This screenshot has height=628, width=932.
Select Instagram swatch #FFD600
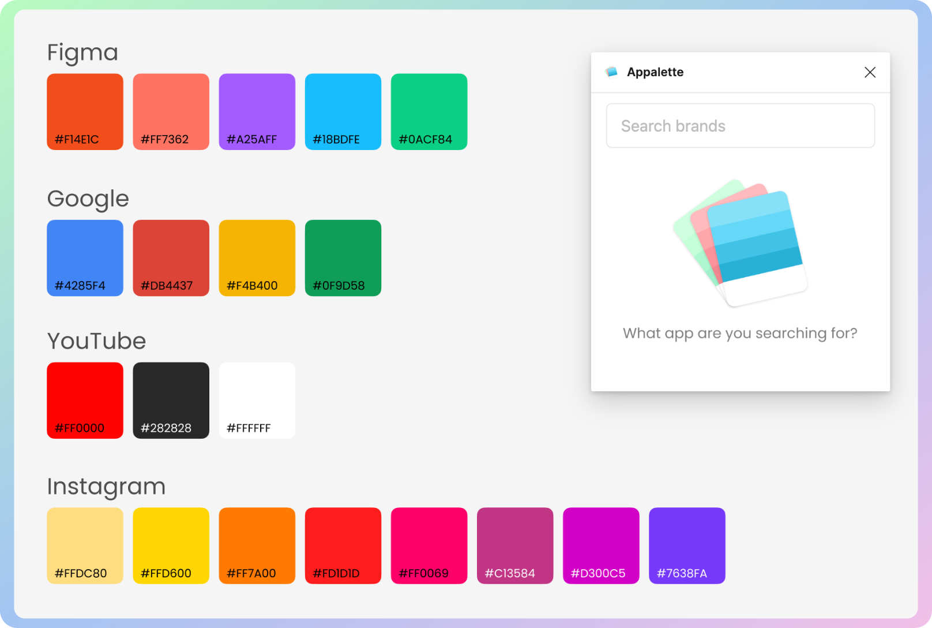point(171,545)
